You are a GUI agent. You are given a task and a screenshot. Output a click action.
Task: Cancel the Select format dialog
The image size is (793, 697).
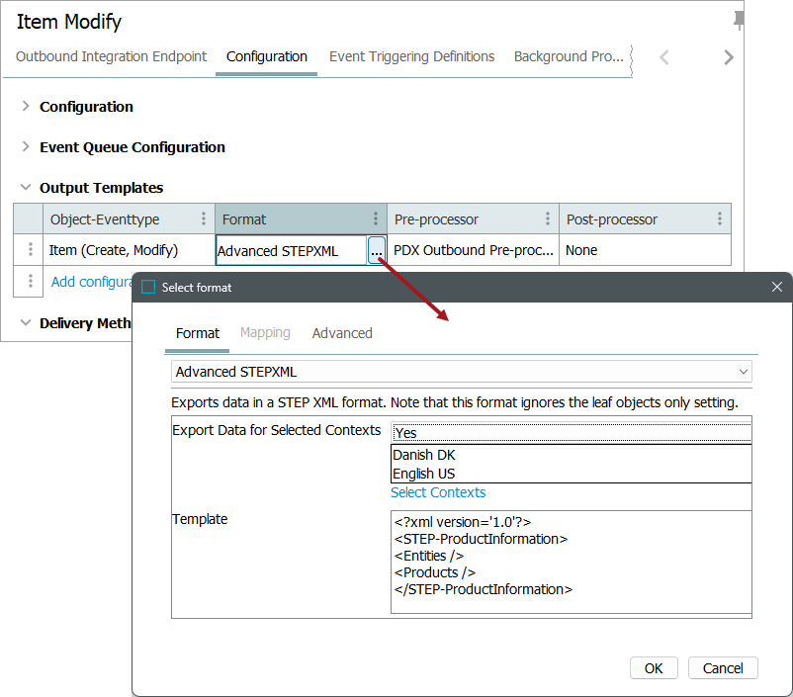723,668
